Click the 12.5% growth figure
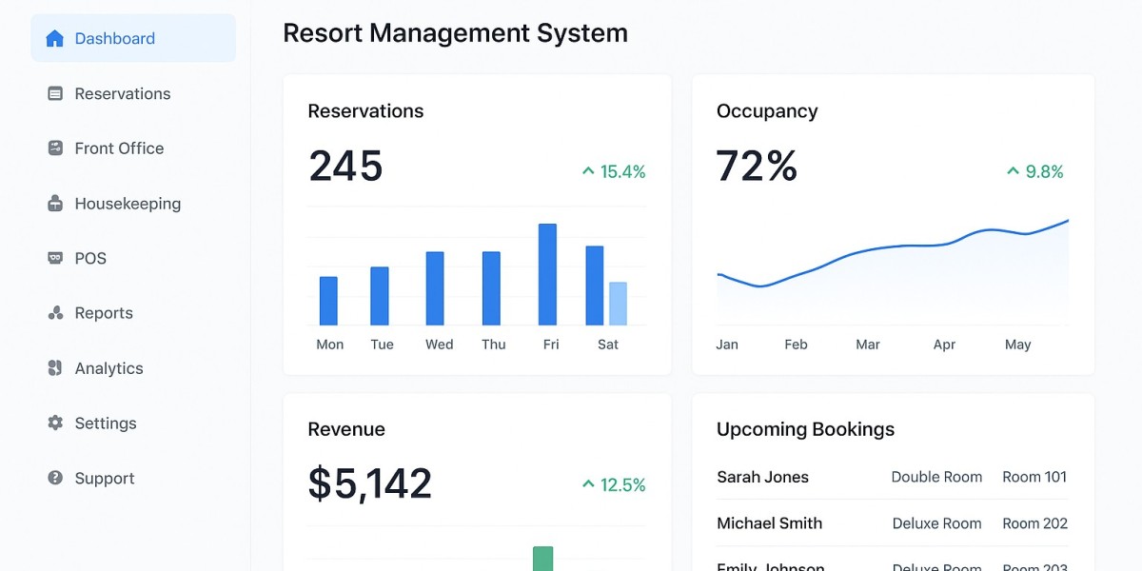This screenshot has width=1142, height=571. pos(623,485)
